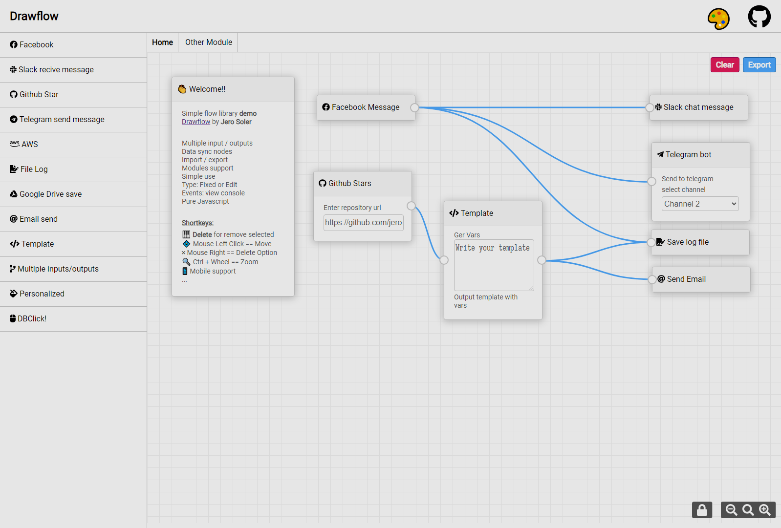Click at-sign icon on Send Email node

point(661,279)
